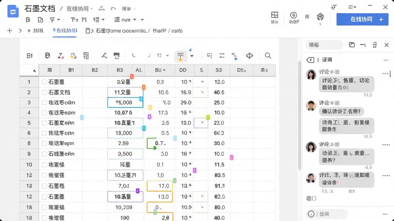
Task: Click the save-like grid icon in sheet toolbar
Action: [x=86, y=56]
